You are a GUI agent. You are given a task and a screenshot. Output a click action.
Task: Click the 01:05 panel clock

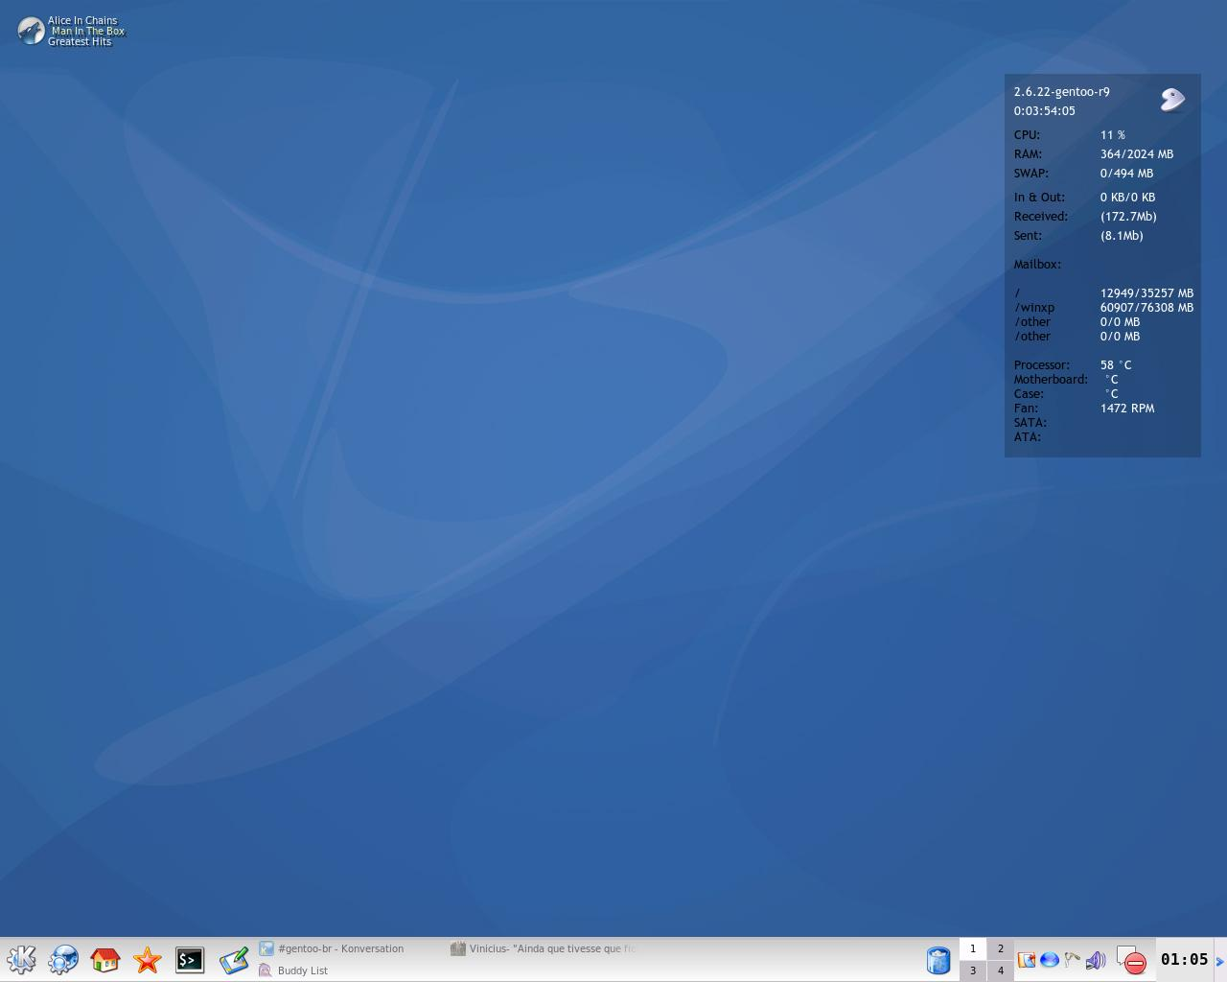(1184, 960)
